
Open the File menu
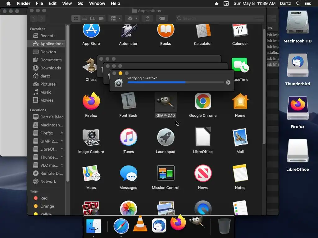(x=39, y=3)
